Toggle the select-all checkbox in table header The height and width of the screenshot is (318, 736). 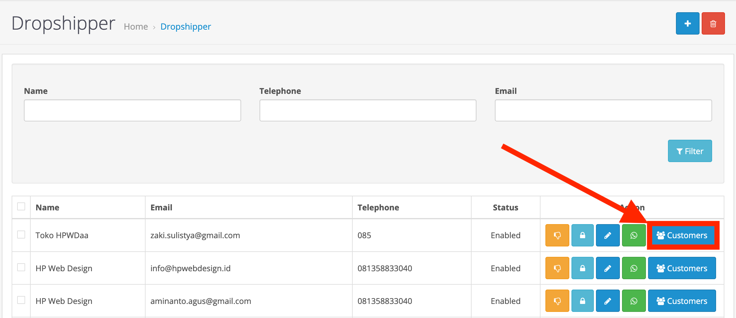[x=21, y=206]
